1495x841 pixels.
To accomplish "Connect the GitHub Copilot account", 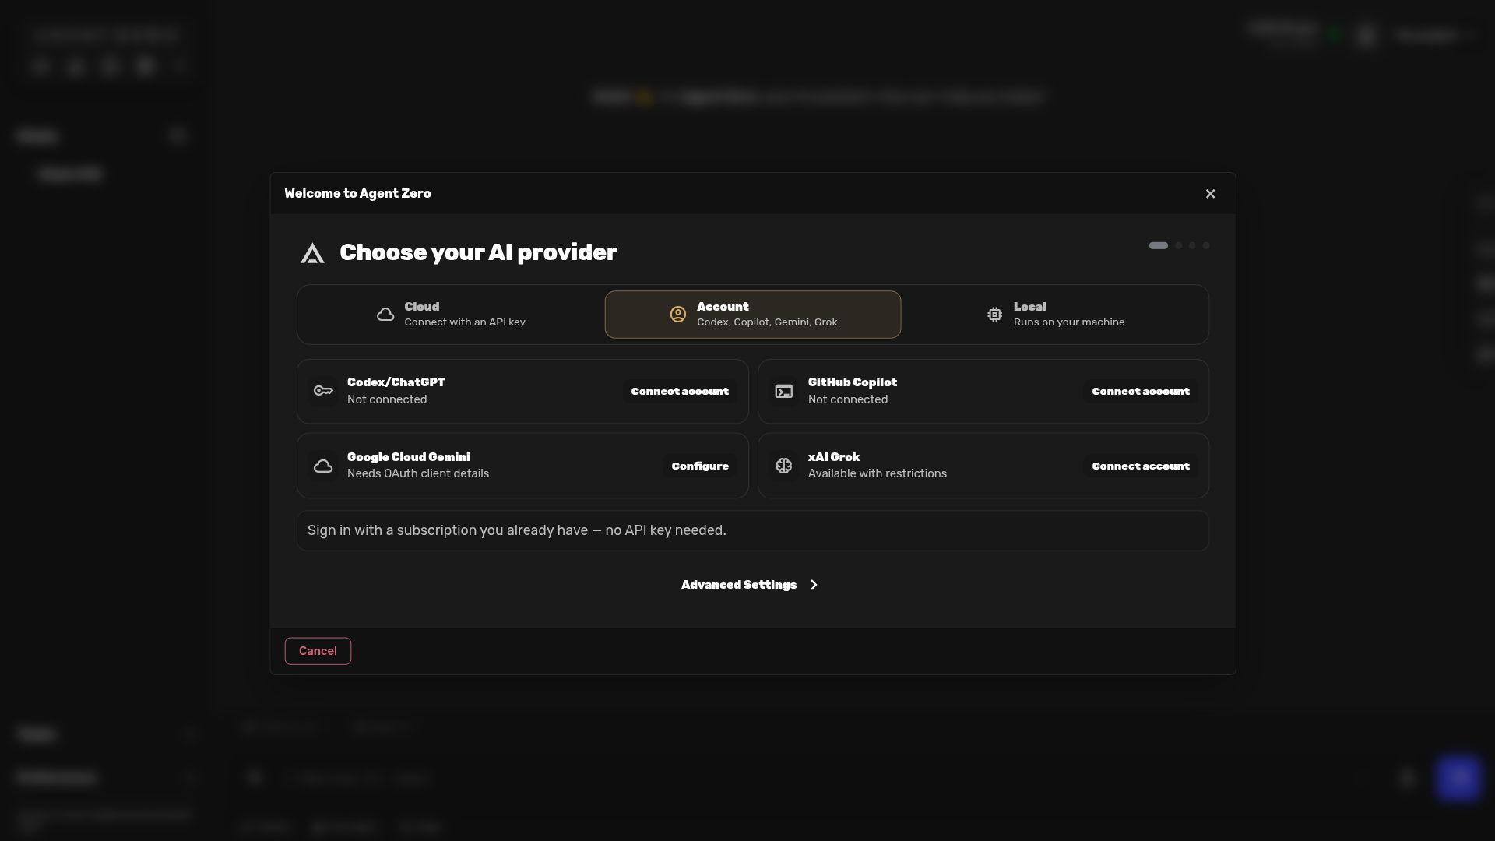I will point(1141,392).
